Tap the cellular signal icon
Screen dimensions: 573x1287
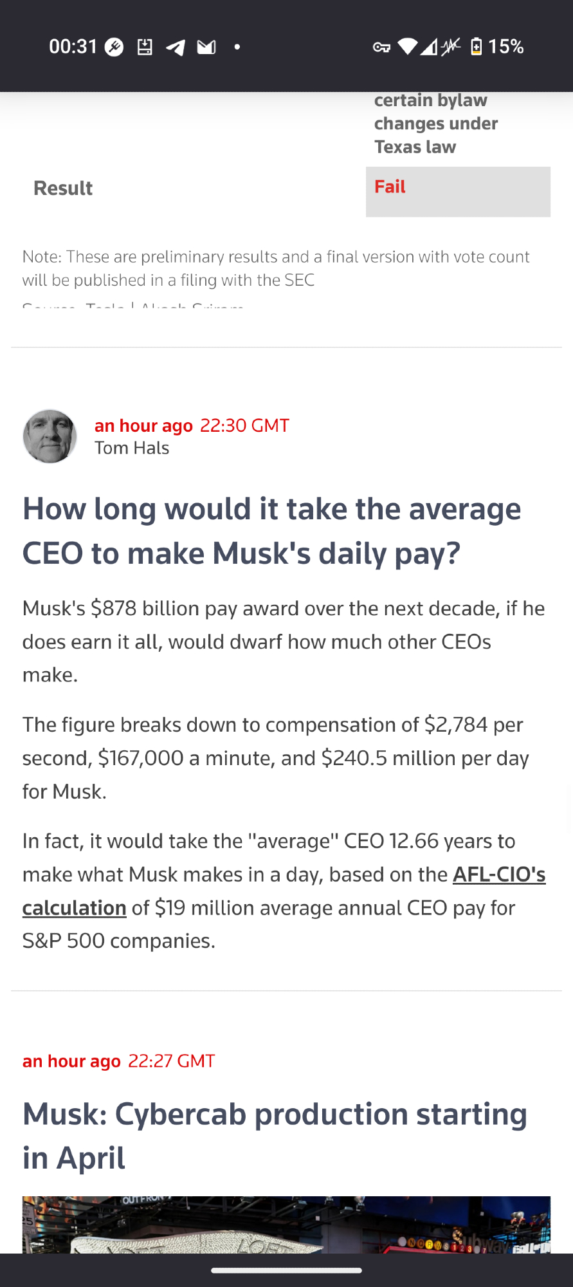428,46
